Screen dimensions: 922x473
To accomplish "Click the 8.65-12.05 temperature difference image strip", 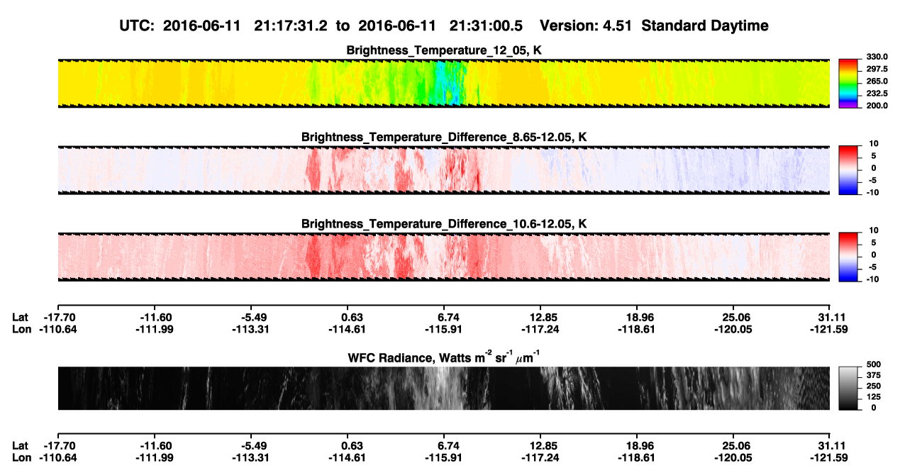I will 443,170.
